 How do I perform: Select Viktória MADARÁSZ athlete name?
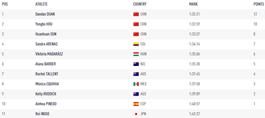[x=49, y=54]
